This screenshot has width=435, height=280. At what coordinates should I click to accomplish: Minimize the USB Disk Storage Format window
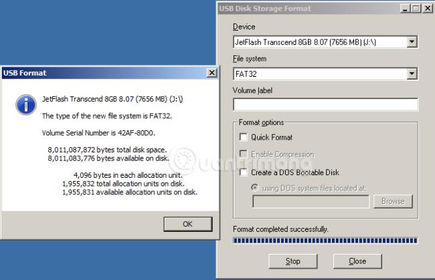coord(404,8)
